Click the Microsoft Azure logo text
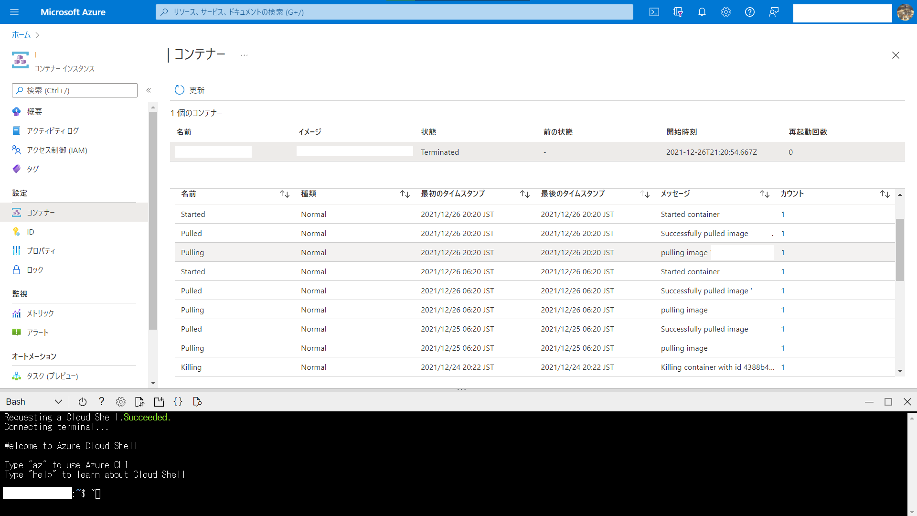The width and height of the screenshot is (917, 516). tap(73, 12)
